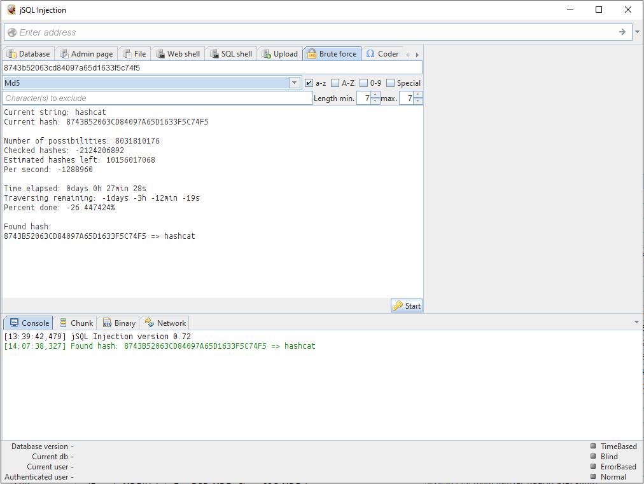644x484 pixels.
Task: Expand the address bar options dropdown arrow
Action: [x=637, y=32]
